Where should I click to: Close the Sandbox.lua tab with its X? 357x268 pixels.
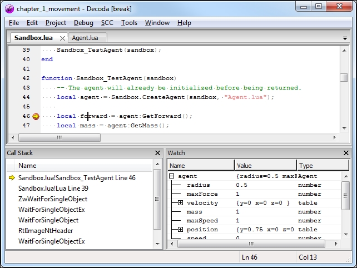[x=62, y=38]
